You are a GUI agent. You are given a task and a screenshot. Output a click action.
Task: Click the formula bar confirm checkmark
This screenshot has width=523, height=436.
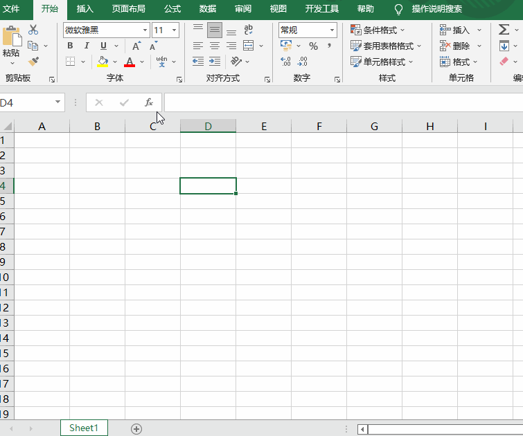click(124, 102)
